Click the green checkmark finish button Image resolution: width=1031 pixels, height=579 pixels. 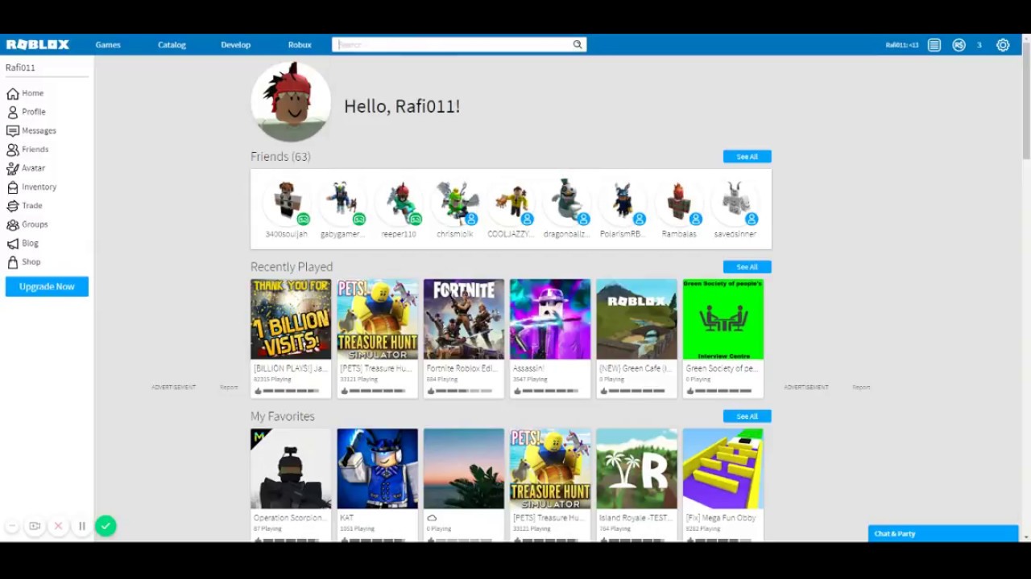(x=106, y=526)
